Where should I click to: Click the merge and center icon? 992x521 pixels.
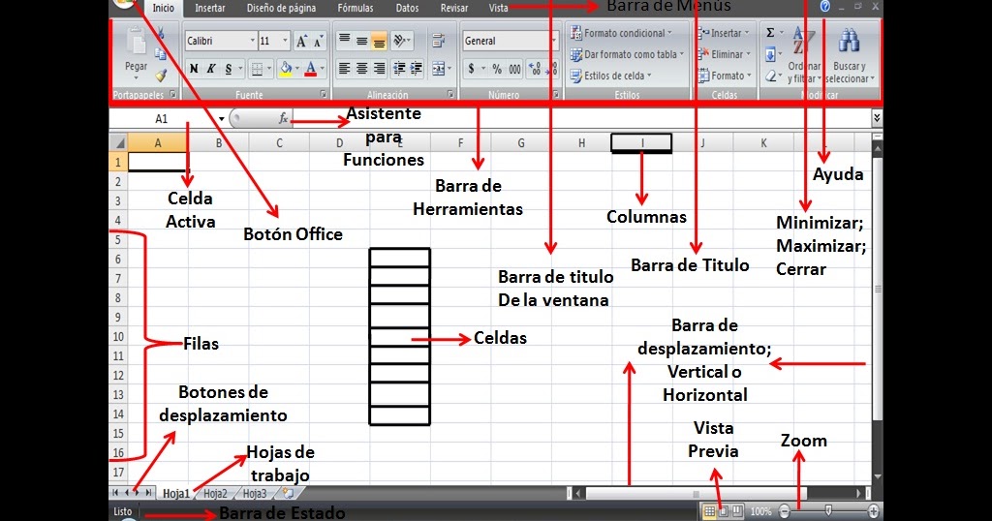(439, 69)
